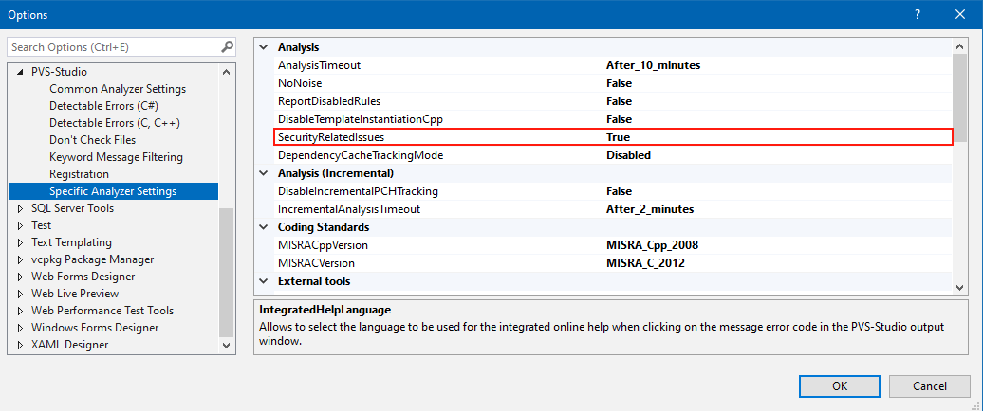The height and width of the screenshot is (411, 983).
Task: Select the SecurityRelatedIssues True value
Action: pyautogui.click(x=618, y=137)
